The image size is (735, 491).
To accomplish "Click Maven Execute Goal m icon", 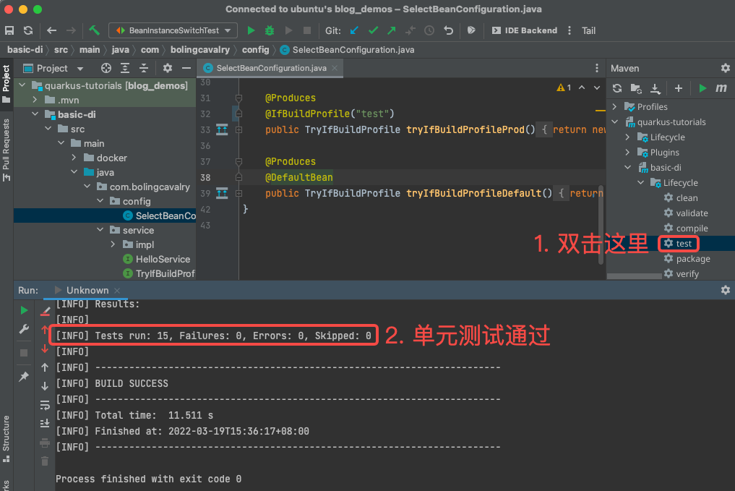I will point(721,88).
